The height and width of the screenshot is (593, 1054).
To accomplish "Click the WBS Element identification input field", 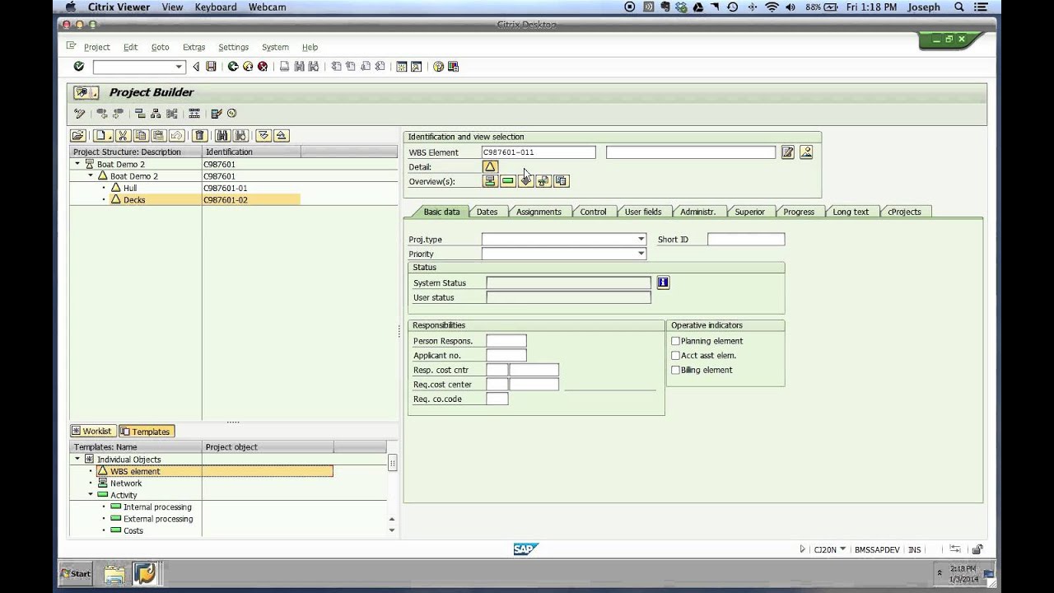I will 539,152.
